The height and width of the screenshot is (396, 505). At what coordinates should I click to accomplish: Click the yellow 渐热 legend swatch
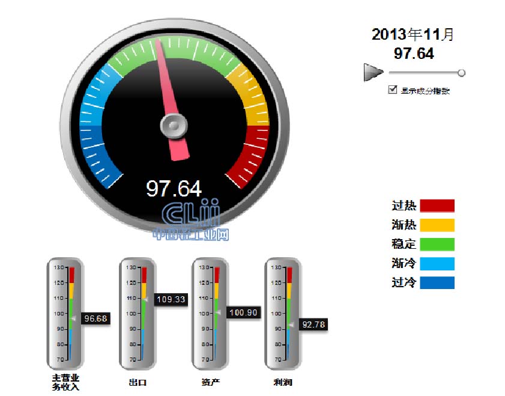437,225
